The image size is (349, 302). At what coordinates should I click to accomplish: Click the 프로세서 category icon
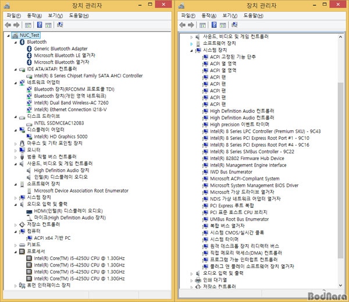[x=22, y=251]
